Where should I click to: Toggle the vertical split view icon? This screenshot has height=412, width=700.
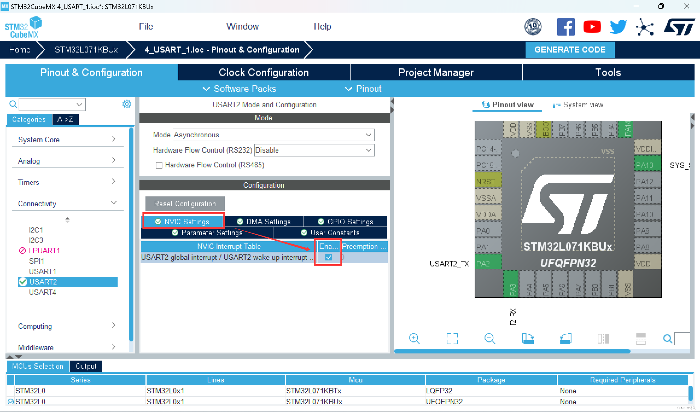603,338
